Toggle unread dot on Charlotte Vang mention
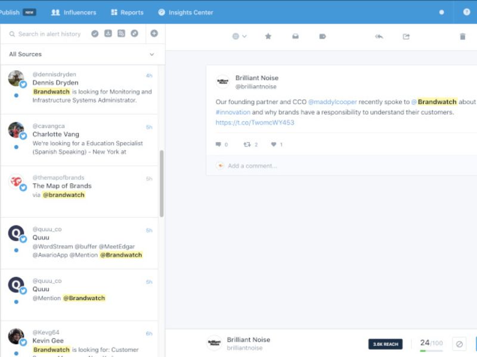Image resolution: width=477 pixels, height=357 pixels. tap(16, 147)
